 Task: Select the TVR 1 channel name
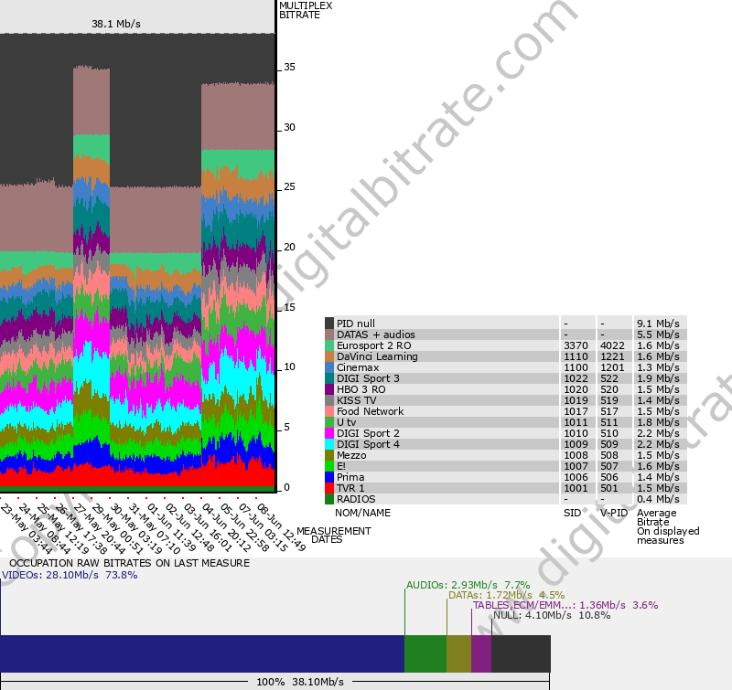[350, 488]
